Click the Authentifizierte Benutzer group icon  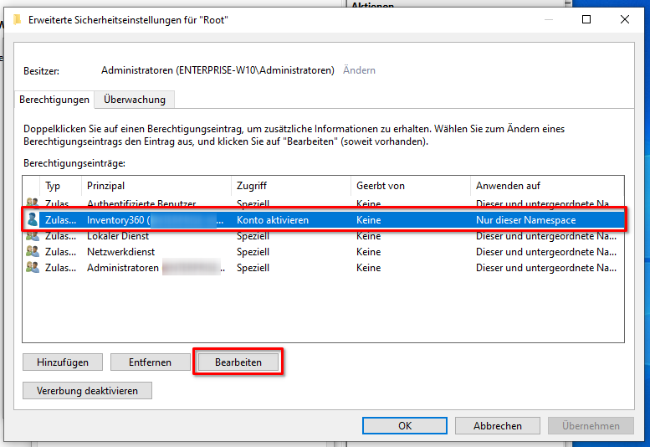click(33, 203)
